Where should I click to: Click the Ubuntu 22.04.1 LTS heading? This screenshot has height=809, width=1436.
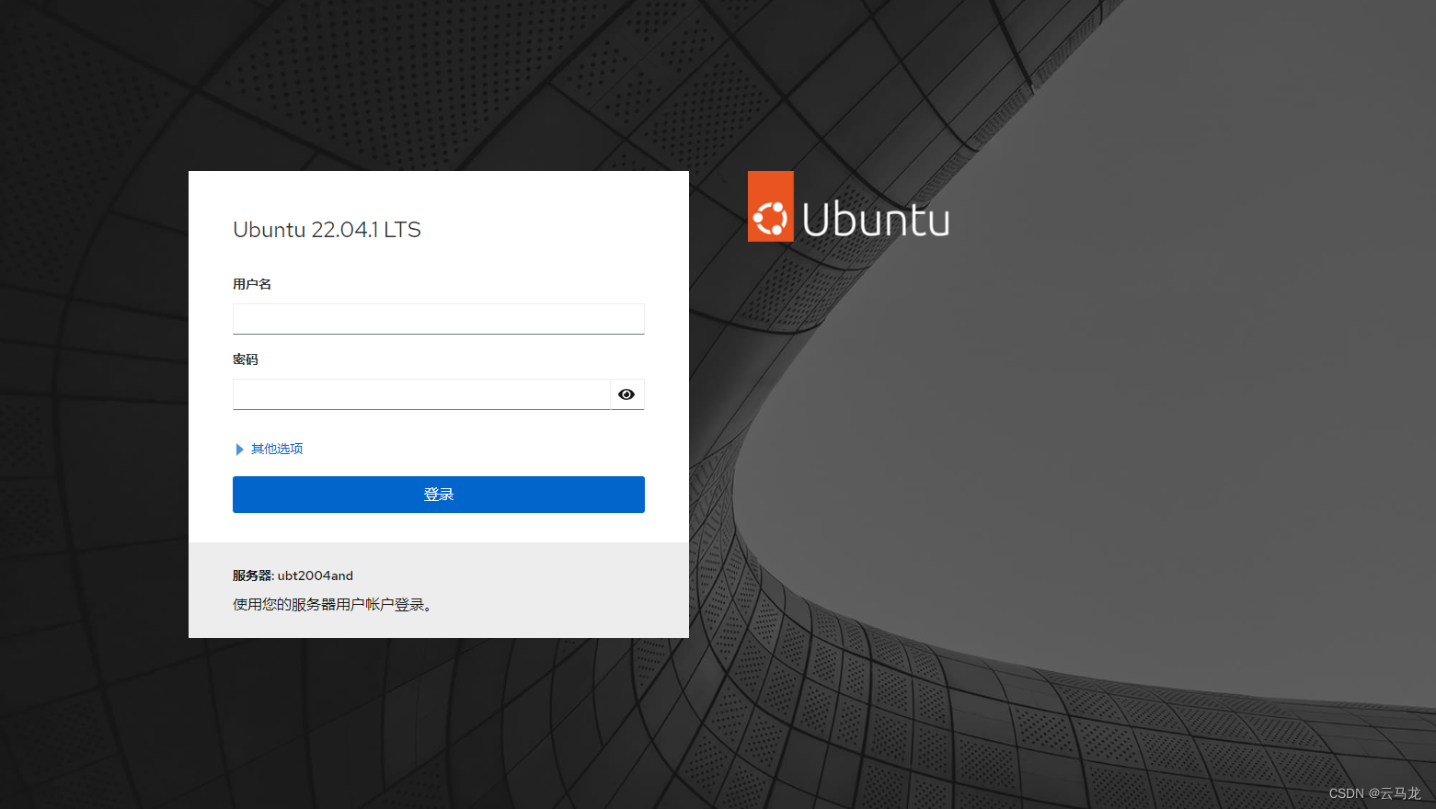point(327,230)
